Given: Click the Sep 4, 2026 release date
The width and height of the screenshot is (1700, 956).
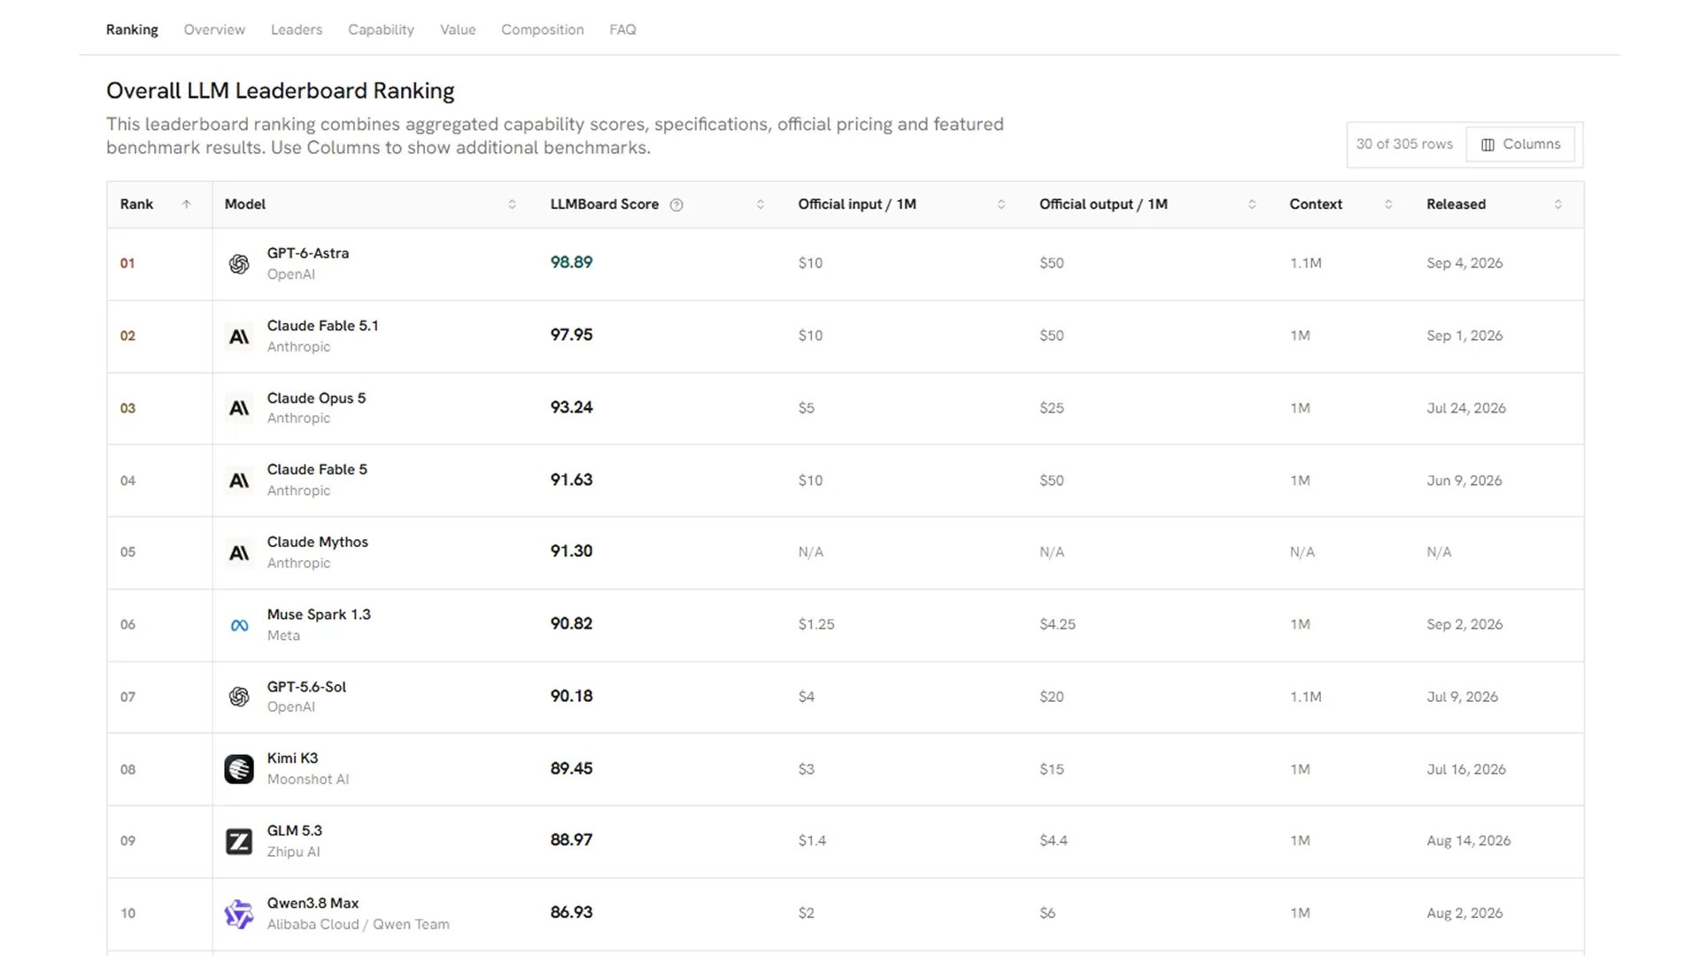Looking at the screenshot, I should coord(1464,264).
